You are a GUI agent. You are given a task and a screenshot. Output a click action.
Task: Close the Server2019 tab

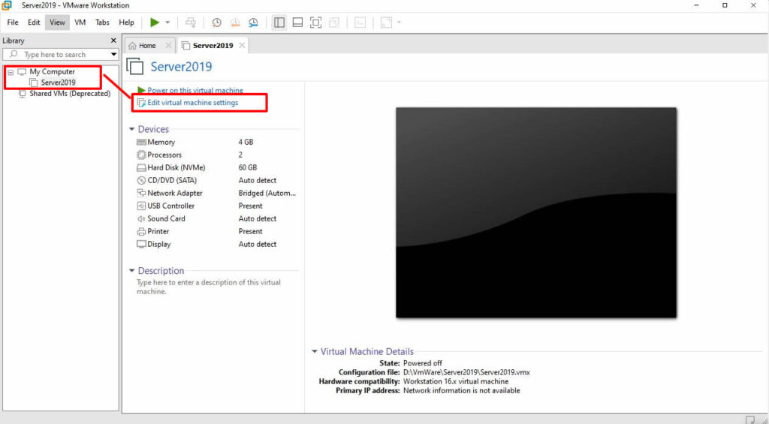(242, 45)
